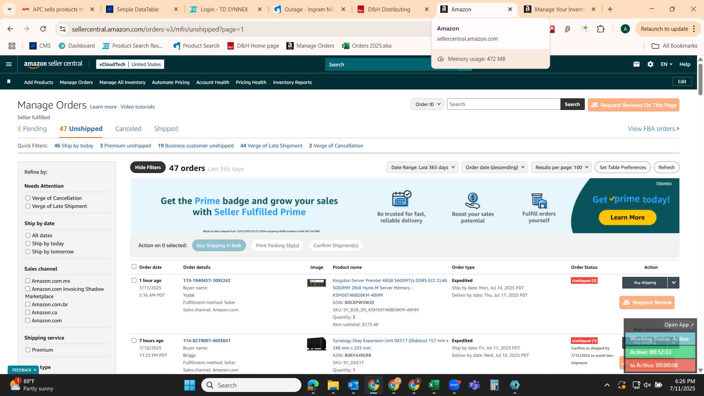This screenshot has height=396, width=704.
Task: Check Amazon.ca sales channel
Action: click(27, 312)
